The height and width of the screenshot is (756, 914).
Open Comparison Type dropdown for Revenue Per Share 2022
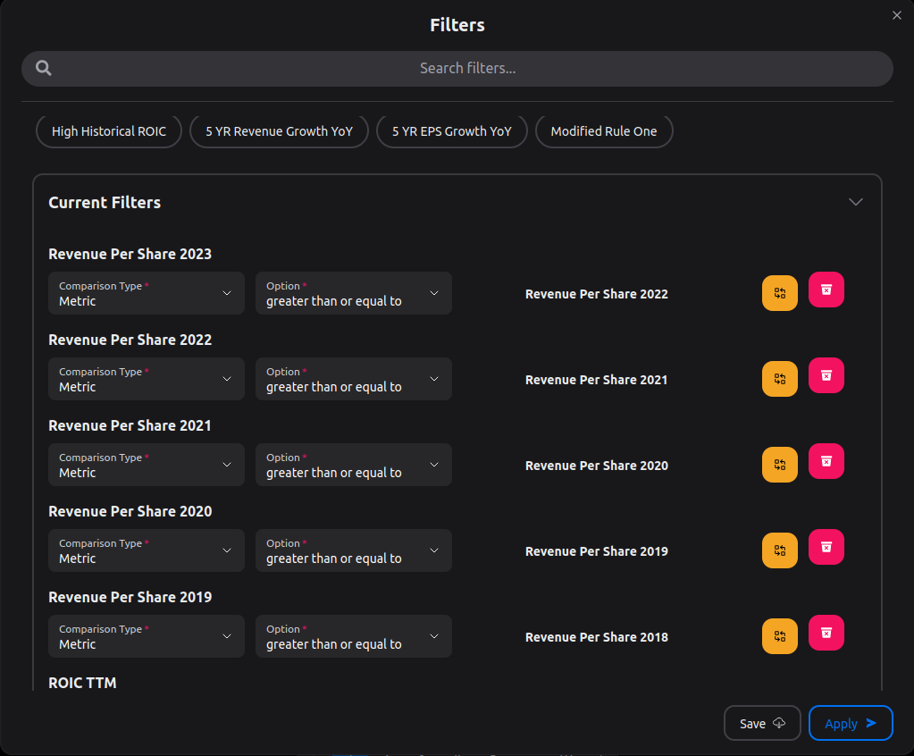click(x=147, y=379)
